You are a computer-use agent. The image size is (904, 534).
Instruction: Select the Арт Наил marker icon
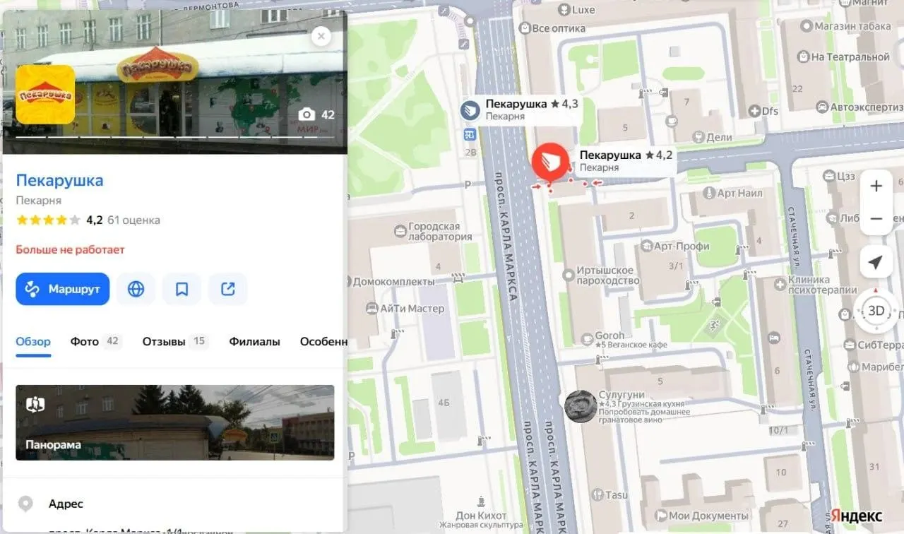coord(709,193)
